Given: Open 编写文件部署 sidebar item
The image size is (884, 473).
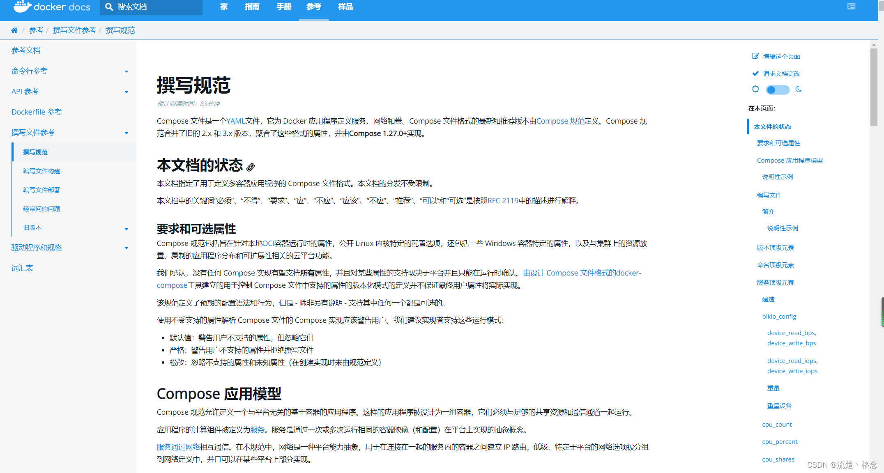Looking at the screenshot, I should pos(41,190).
